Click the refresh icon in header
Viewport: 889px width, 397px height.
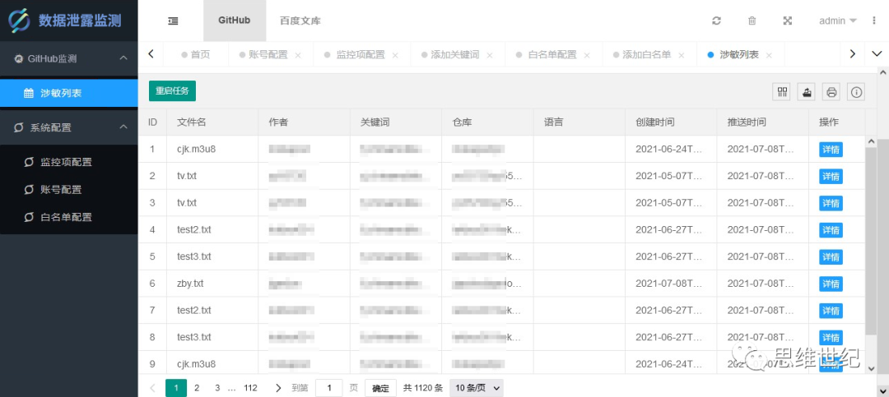pyautogui.click(x=716, y=21)
